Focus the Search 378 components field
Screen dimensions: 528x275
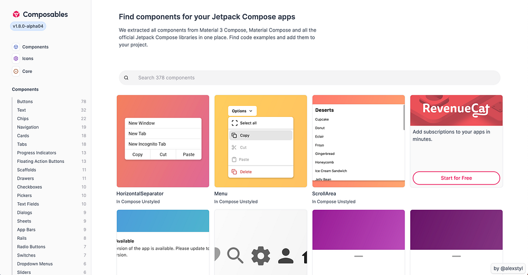(312, 78)
